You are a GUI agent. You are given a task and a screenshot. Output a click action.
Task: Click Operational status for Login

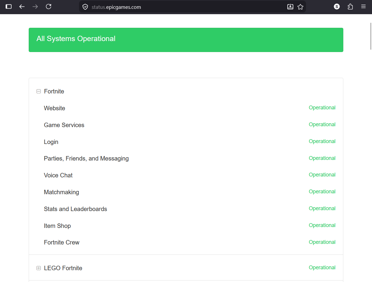[322, 141]
